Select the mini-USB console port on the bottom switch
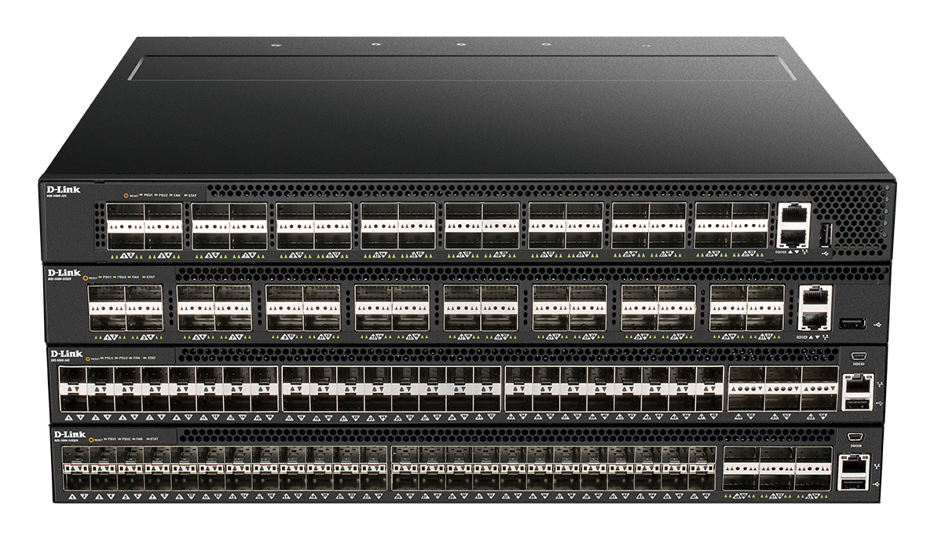934x540 pixels. [854, 435]
